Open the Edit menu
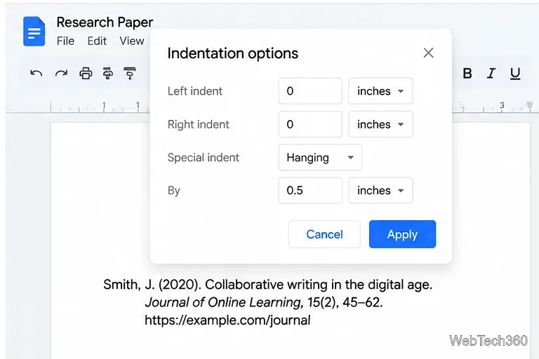Viewport: 539px width, 359px height. click(x=97, y=41)
